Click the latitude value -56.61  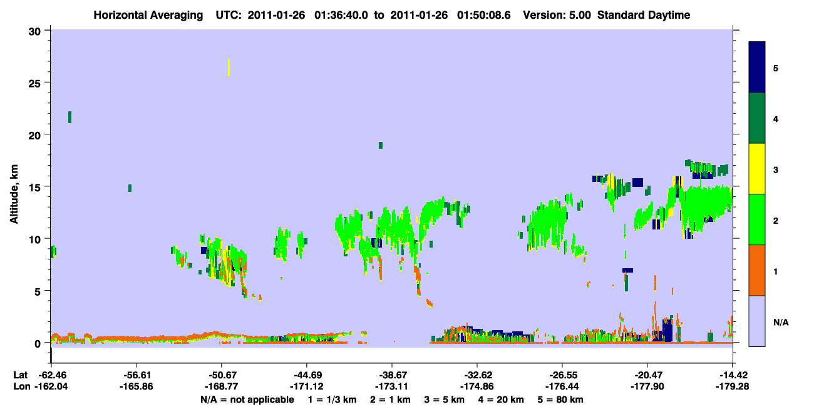pos(137,375)
